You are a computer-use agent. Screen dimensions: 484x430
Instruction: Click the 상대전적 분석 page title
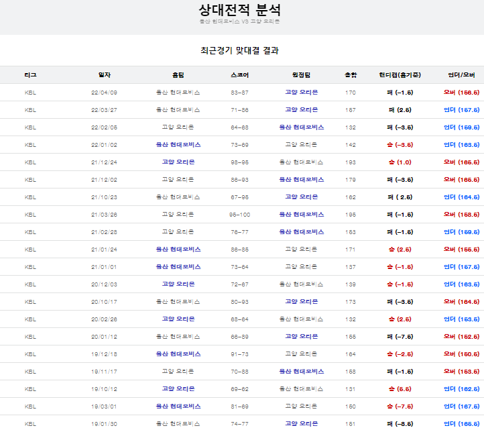pyautogui.click(x=239, y=10)
